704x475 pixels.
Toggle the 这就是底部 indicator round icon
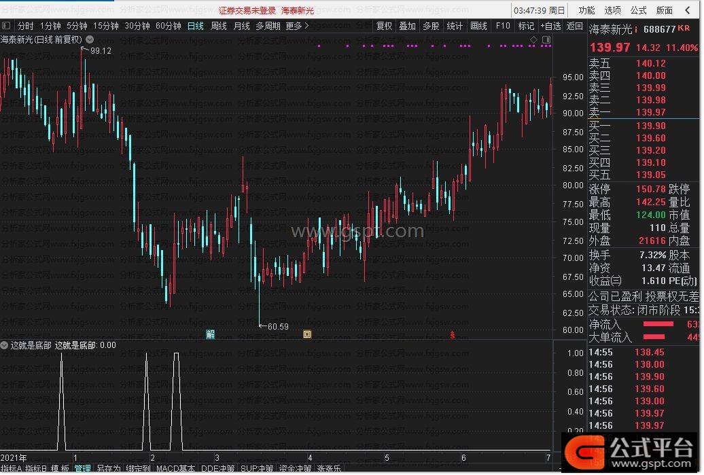click(5, 345)
